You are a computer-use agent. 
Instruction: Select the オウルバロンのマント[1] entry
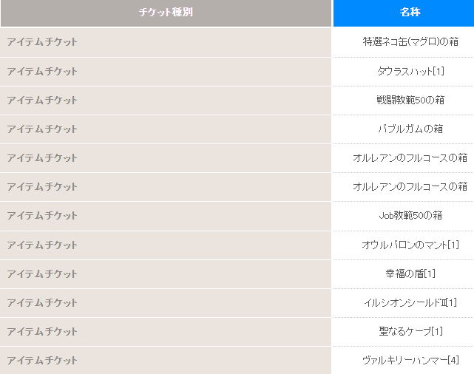[x=410, y=245]
